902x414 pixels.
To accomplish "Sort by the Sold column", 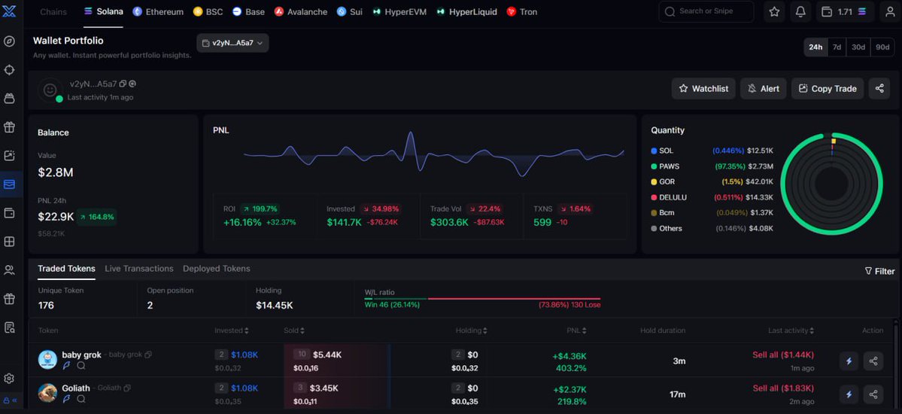I will (x=294, y=330).
